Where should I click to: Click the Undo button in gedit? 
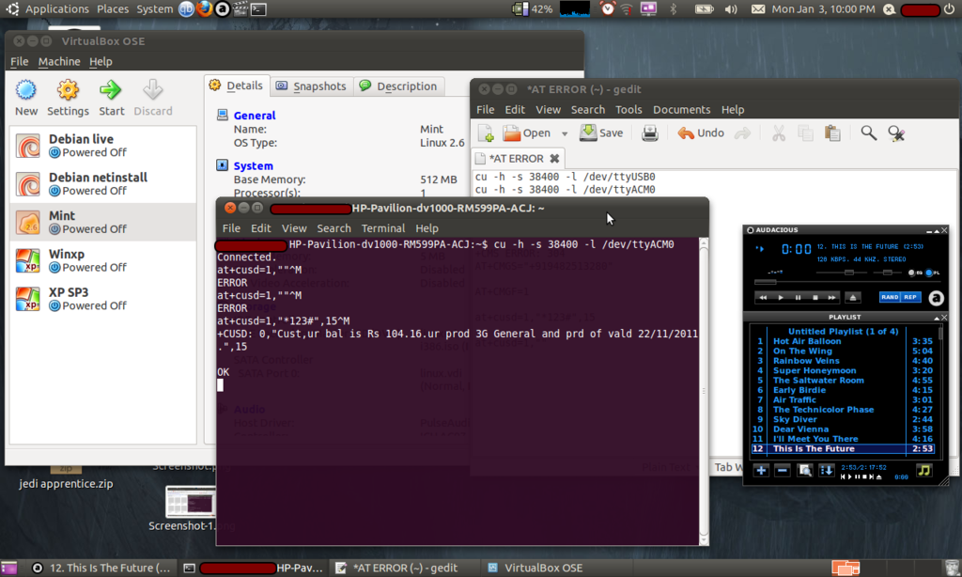click(x=701, y=133)
